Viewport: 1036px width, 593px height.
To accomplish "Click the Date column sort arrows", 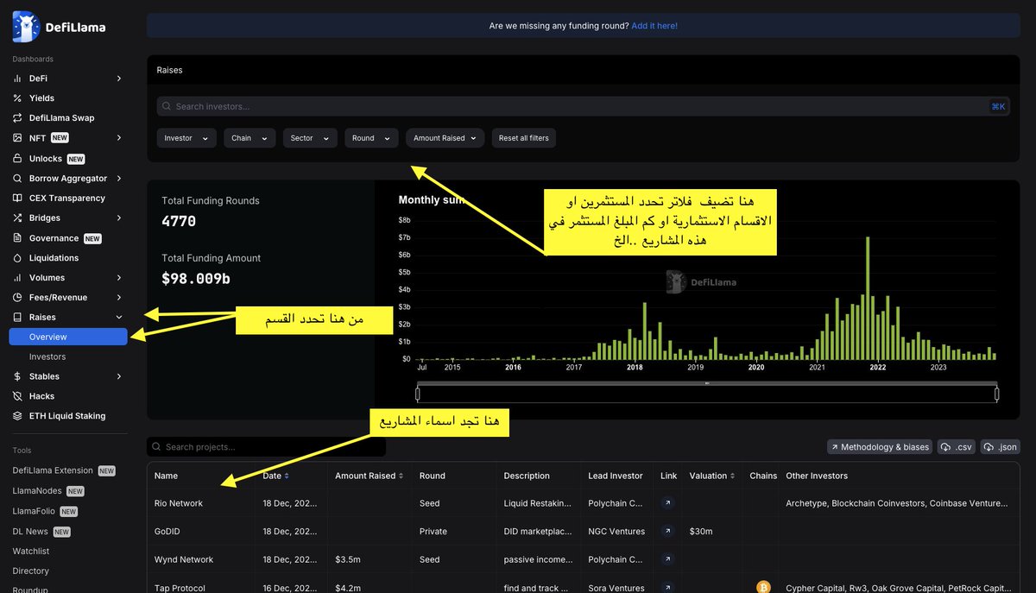I will (x=287, y=476).
